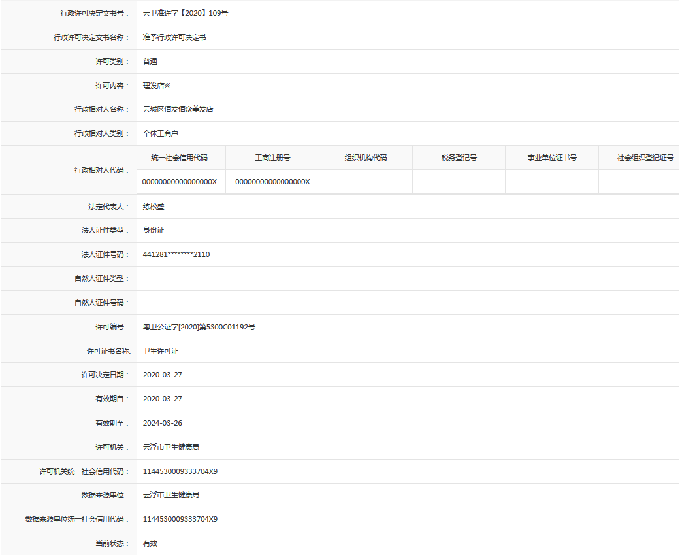Click the label 行政许可决定文书名称
680x555 pixels.
pos(91,37)
